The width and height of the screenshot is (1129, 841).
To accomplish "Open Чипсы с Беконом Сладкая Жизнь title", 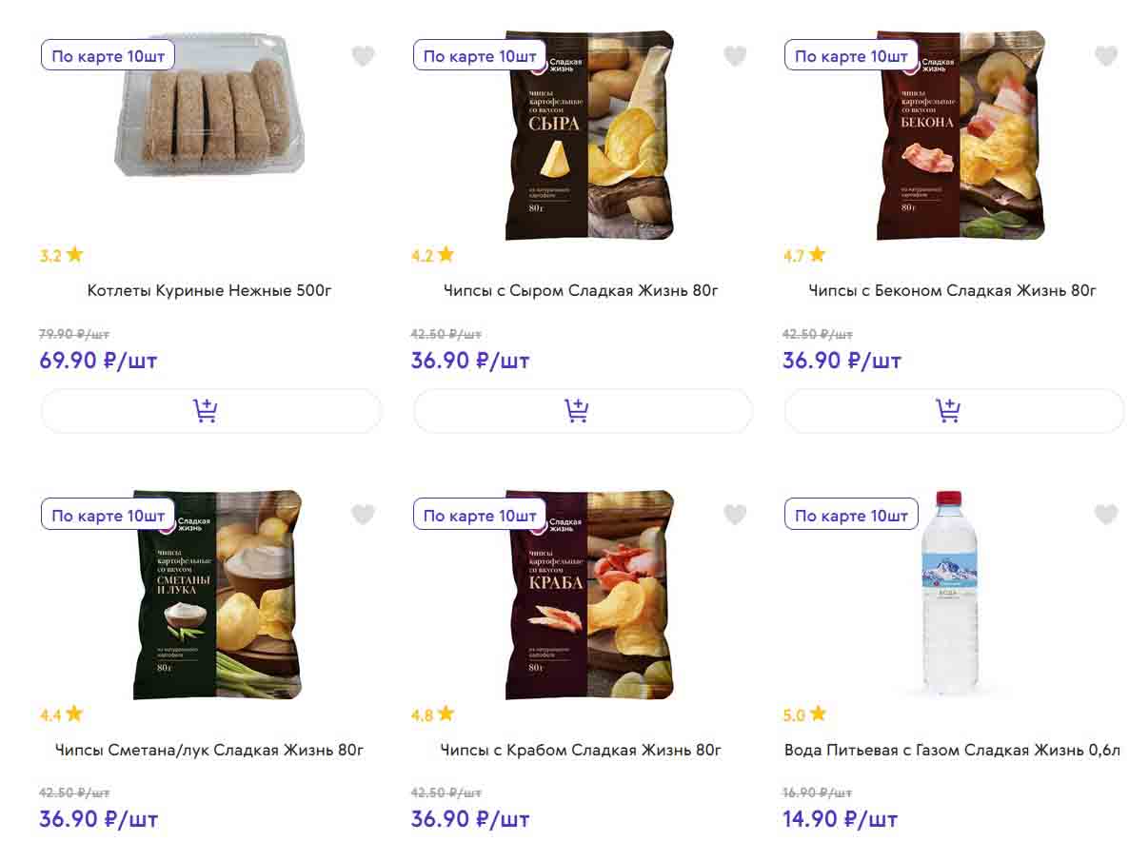I will click(x=952, y=290).
